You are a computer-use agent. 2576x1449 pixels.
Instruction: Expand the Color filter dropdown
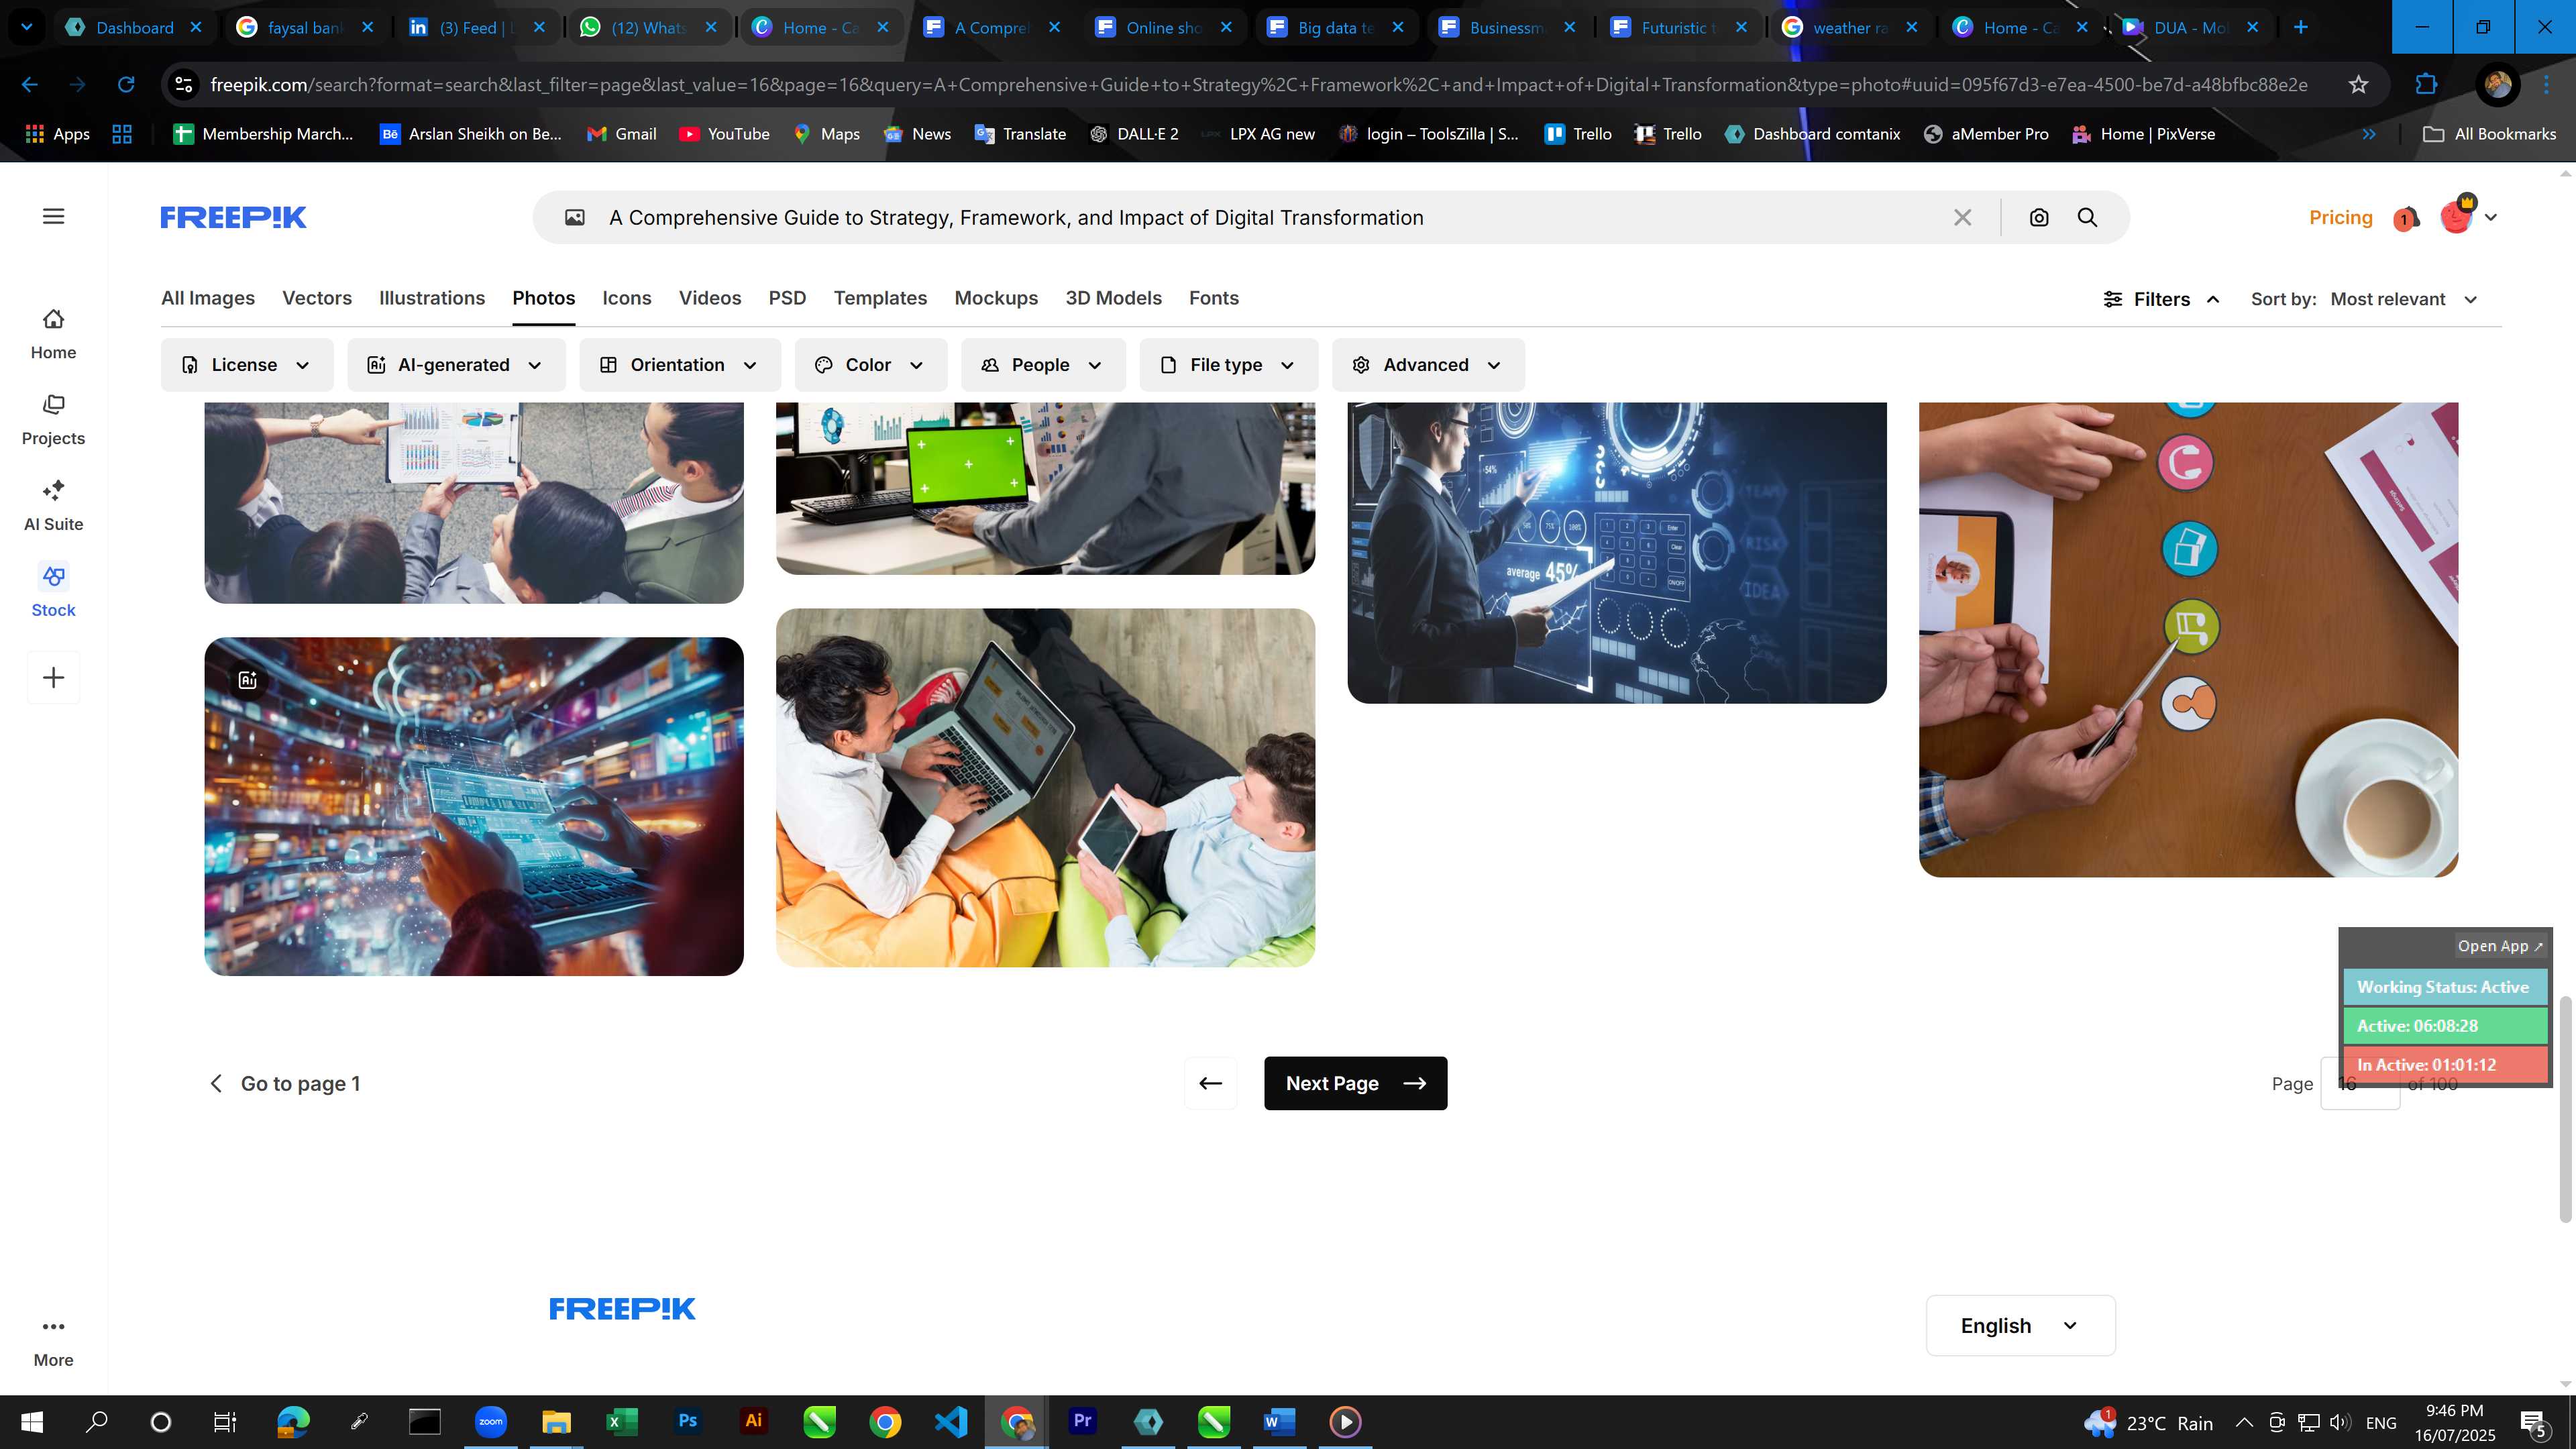870,365
